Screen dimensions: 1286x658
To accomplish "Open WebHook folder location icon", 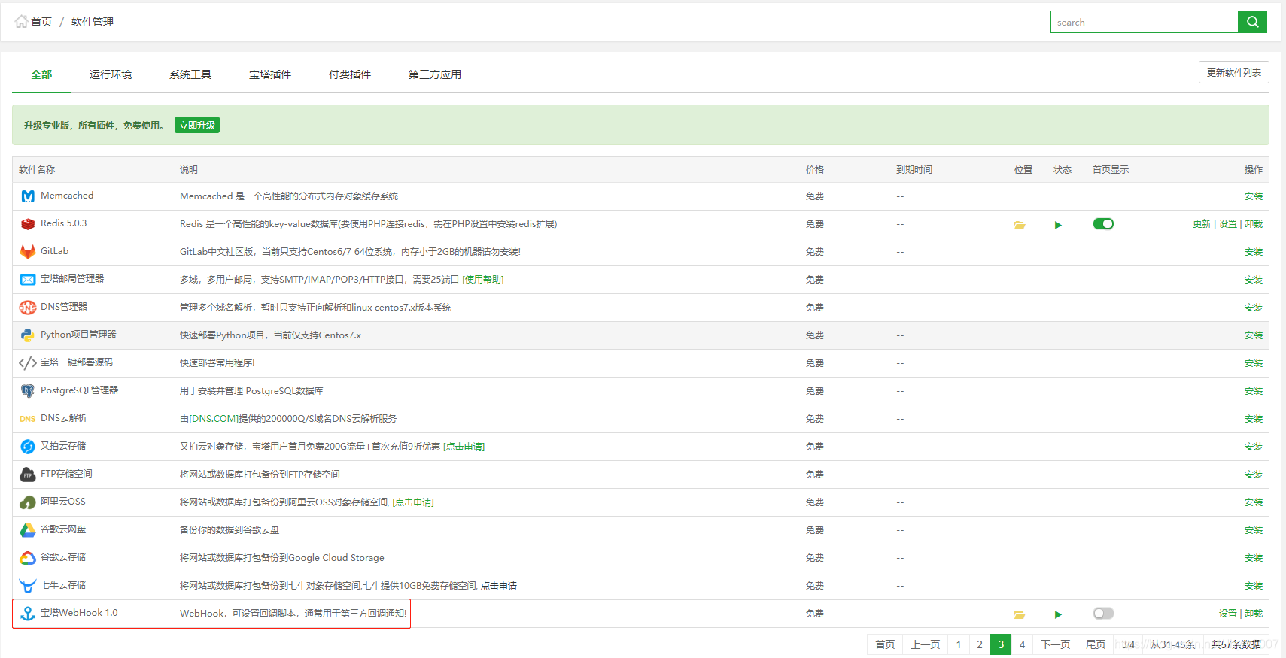I will [1020, 614].
